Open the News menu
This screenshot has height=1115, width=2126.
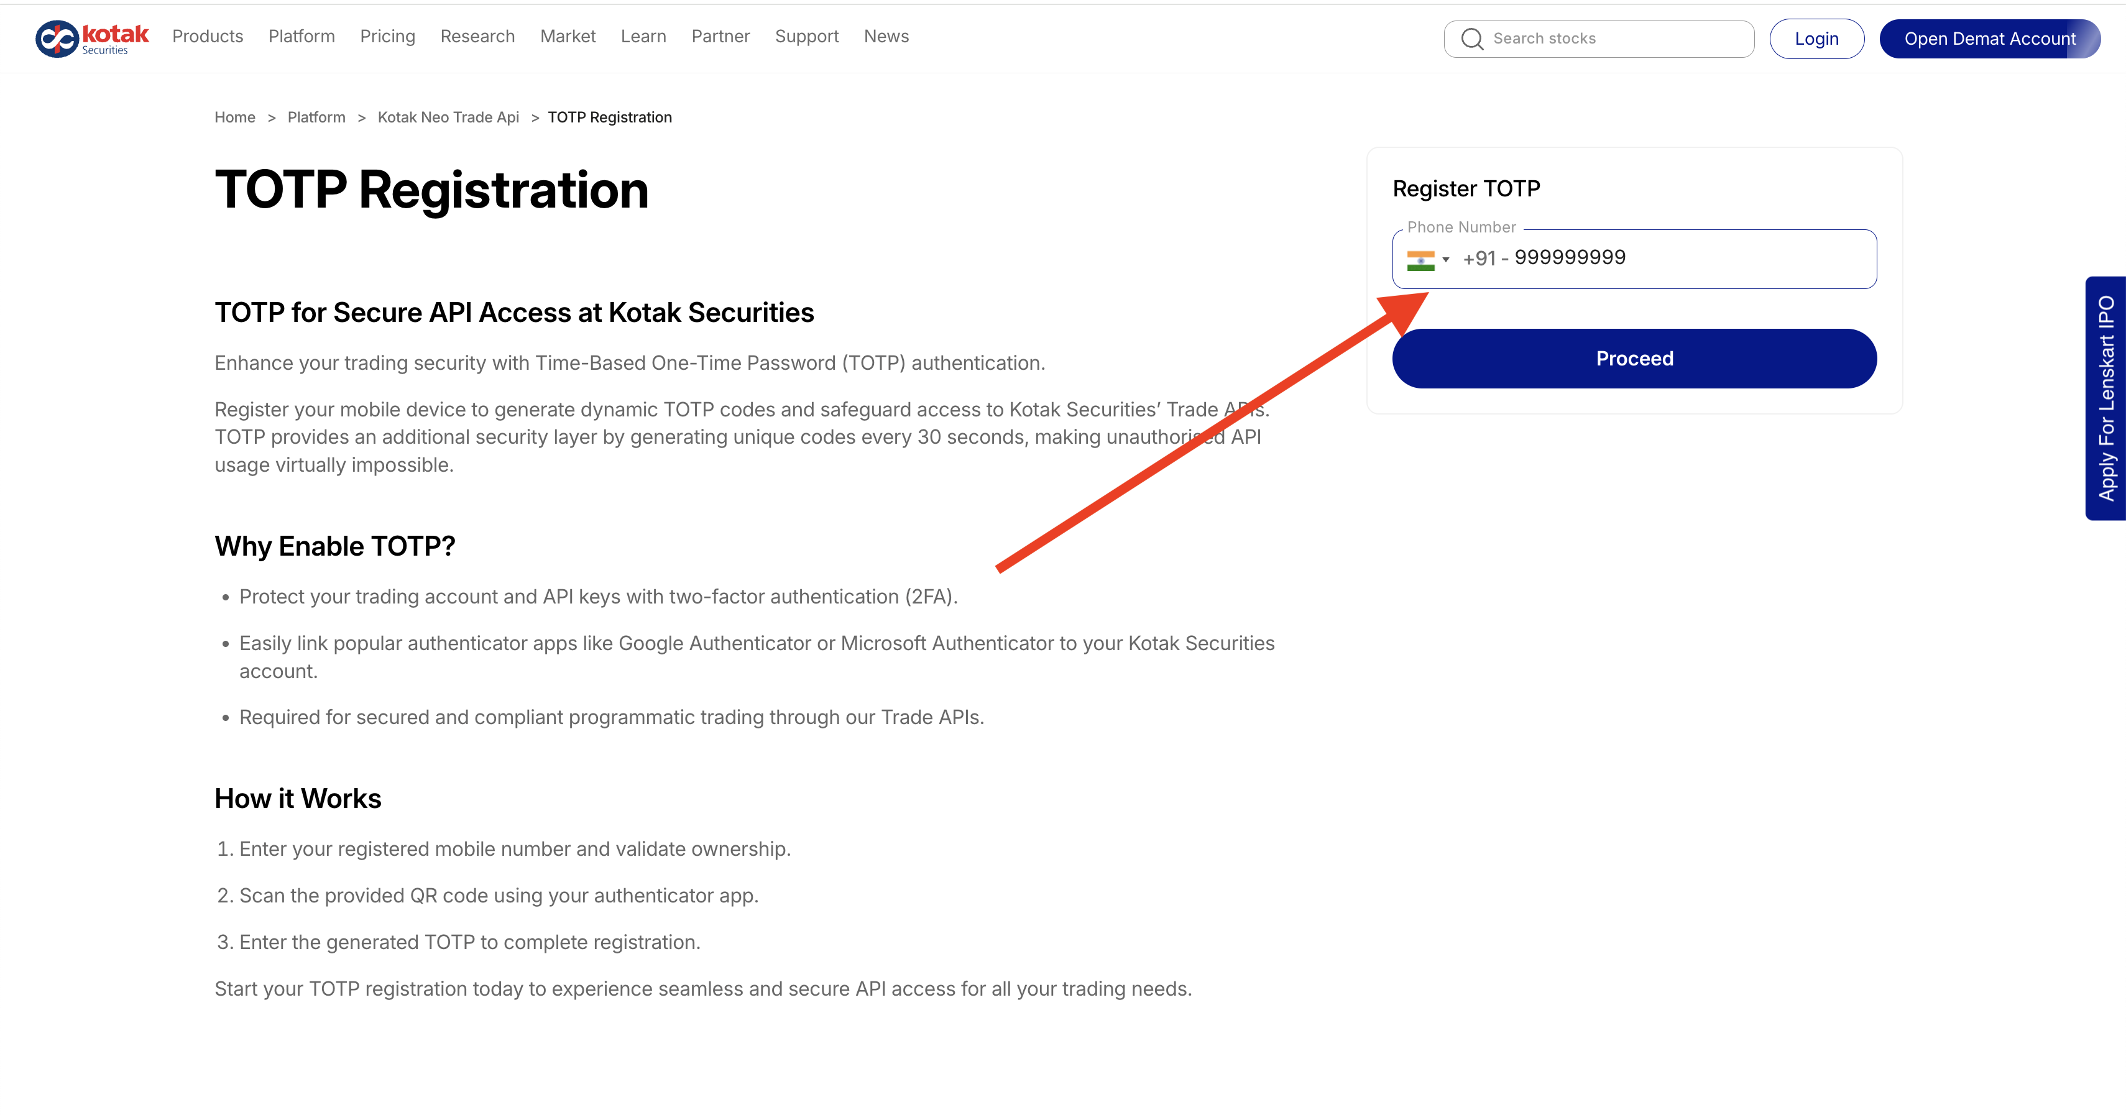click(x=886, y=36)
